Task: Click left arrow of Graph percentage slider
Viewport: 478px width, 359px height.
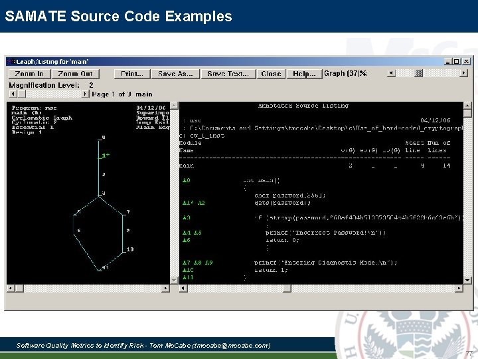Action: (391, 73)
